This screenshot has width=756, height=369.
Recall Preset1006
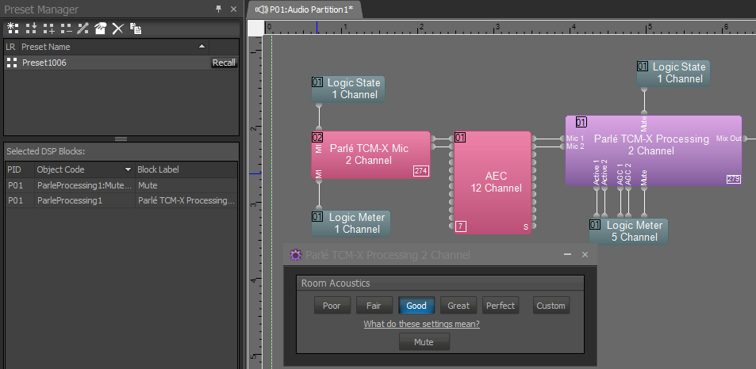[x=224, y=63]
